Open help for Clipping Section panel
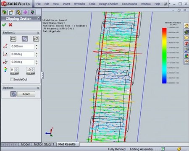Viewport: 189px width, 151px height. click(38, 18)
